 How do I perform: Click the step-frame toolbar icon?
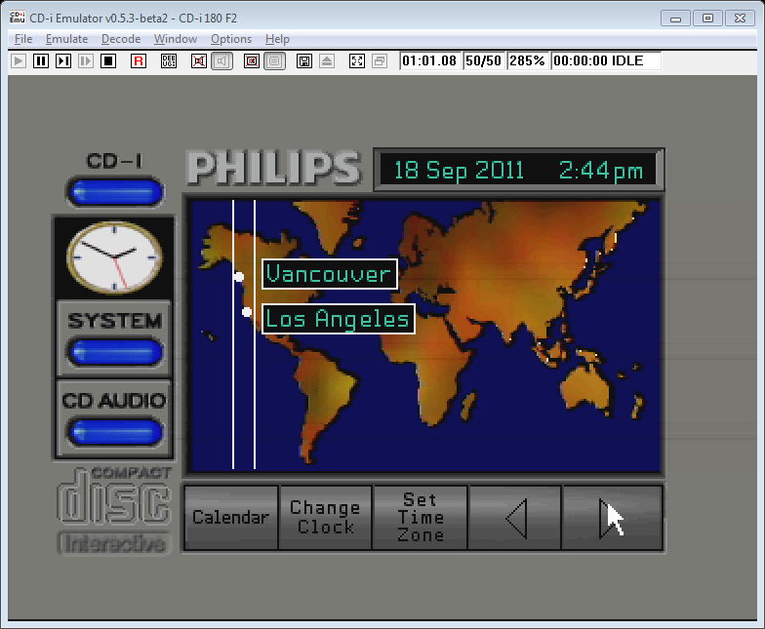pyautogui.click(x=62, y=60)
